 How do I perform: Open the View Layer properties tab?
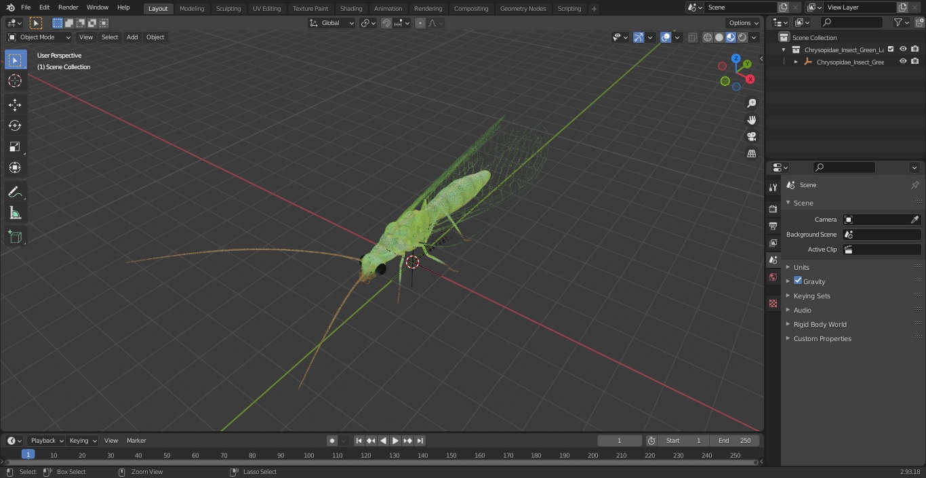point(773,243)
